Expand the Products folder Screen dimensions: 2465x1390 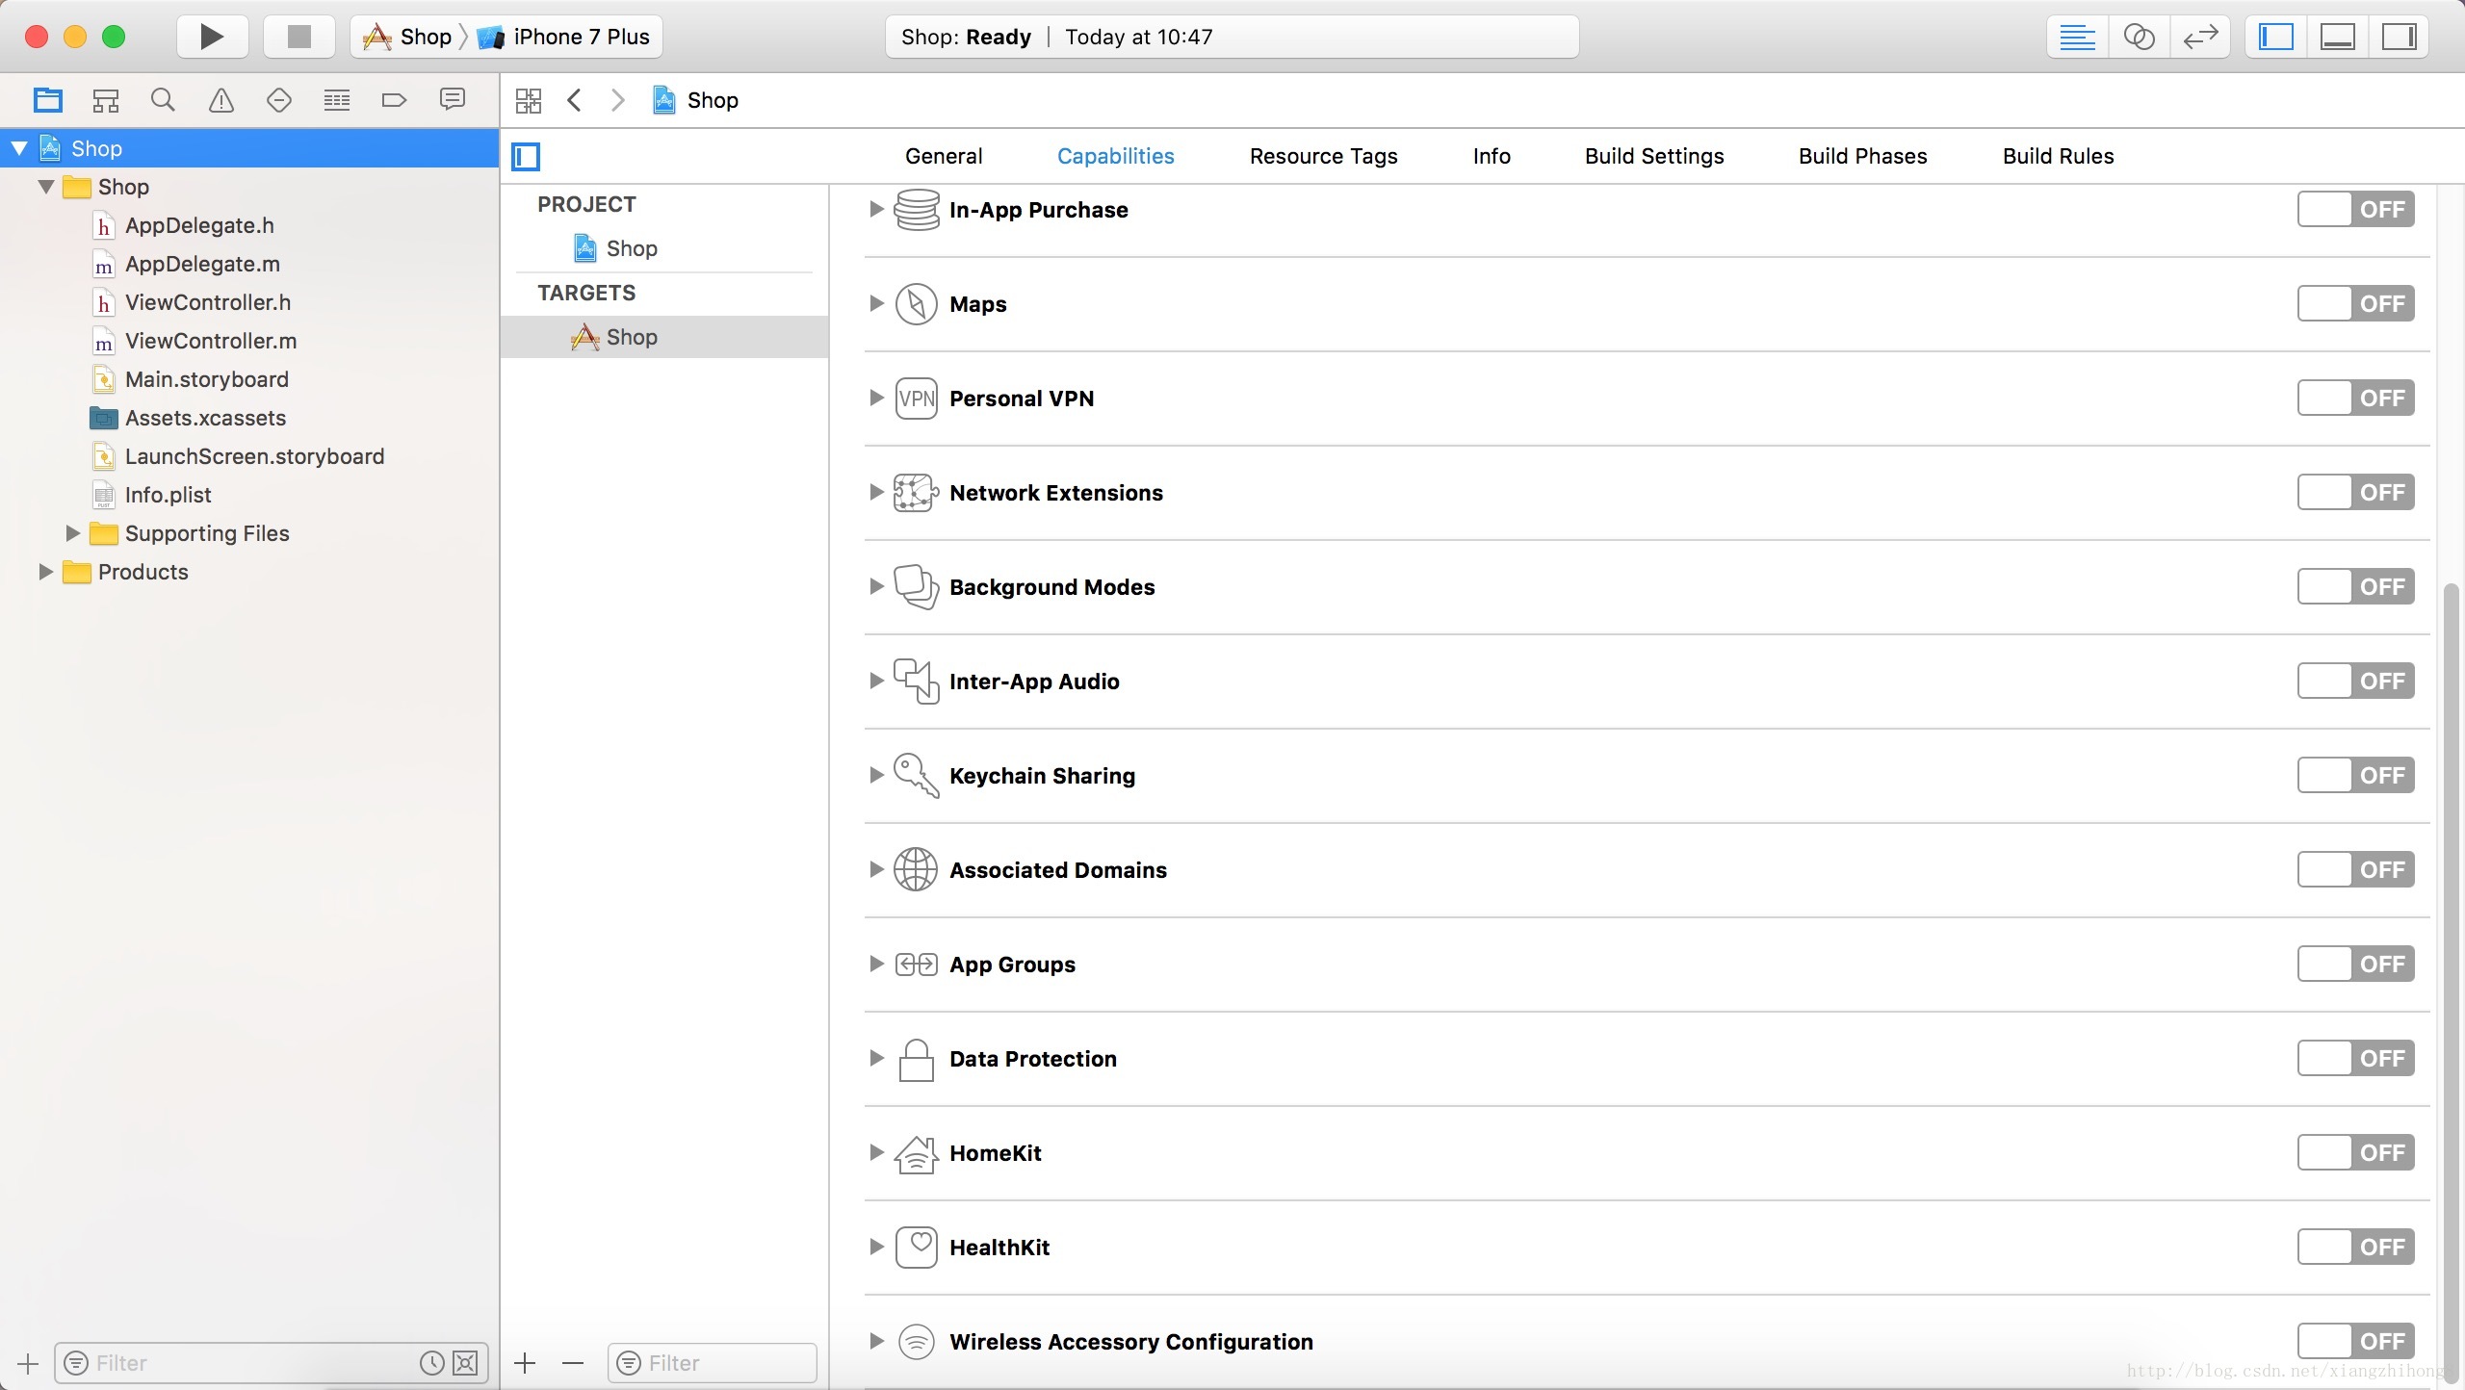coord(45,571)
